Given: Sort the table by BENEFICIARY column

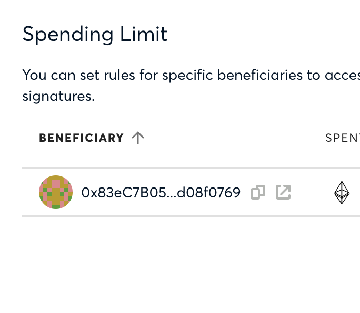Looking at the screenshot, I should (x=81, y=138).
